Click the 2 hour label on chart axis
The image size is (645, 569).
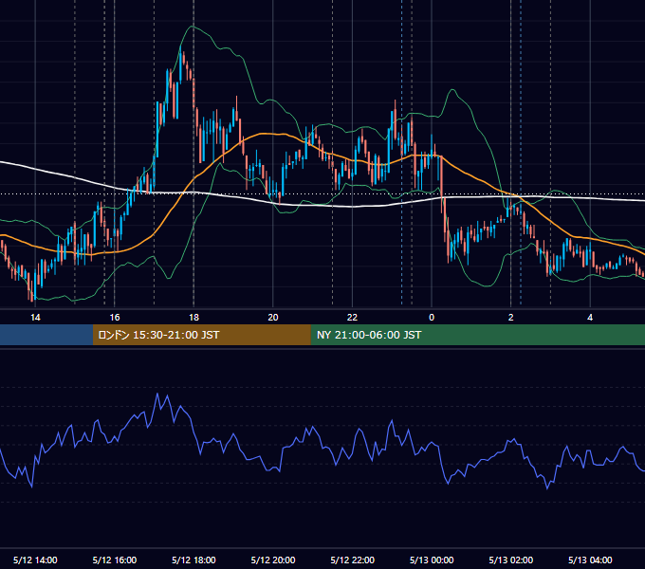[x=511, y=318]
